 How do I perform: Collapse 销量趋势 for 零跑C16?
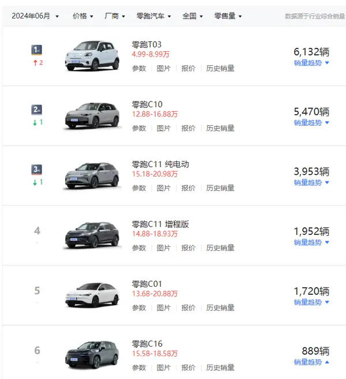(x=311, y=362)
